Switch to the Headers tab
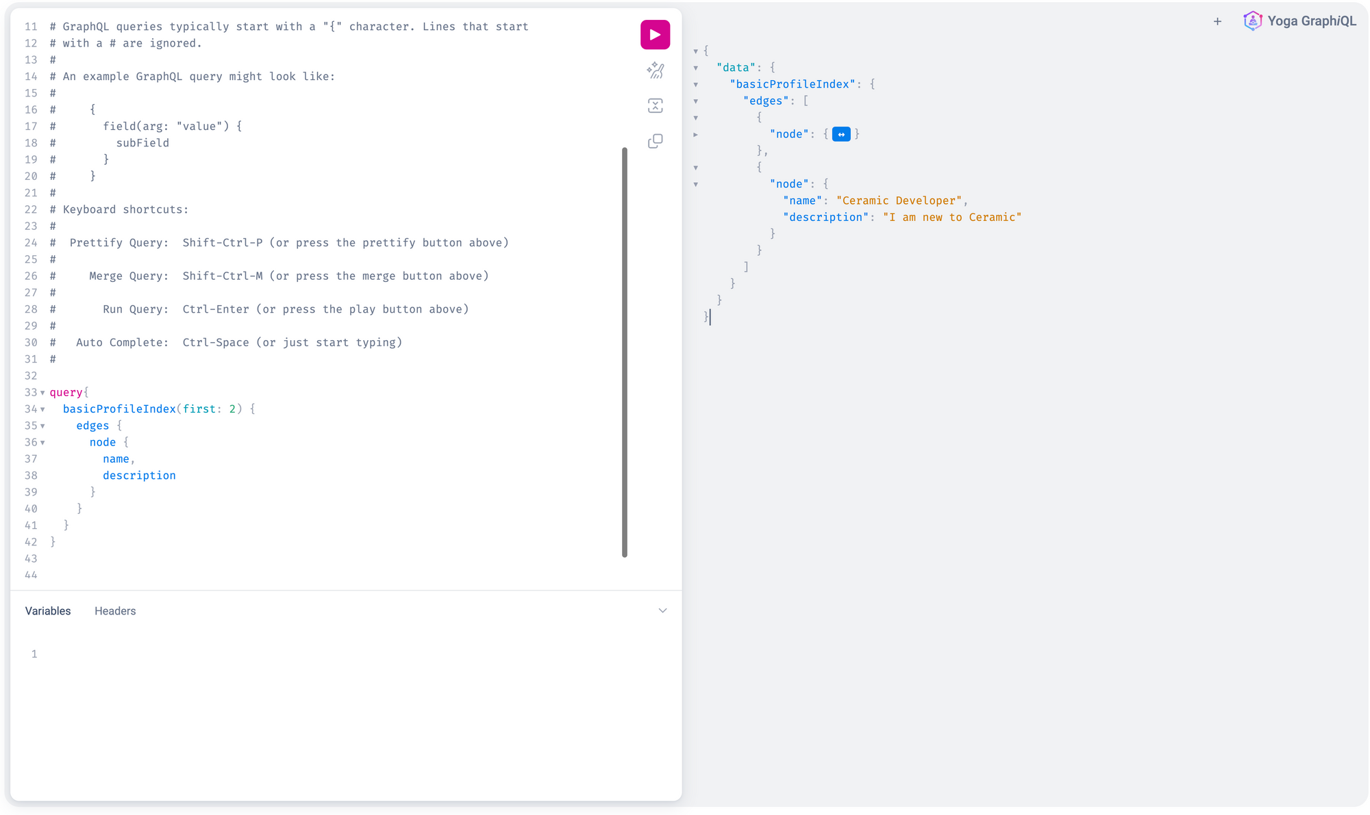 click(x=115, y=611)
